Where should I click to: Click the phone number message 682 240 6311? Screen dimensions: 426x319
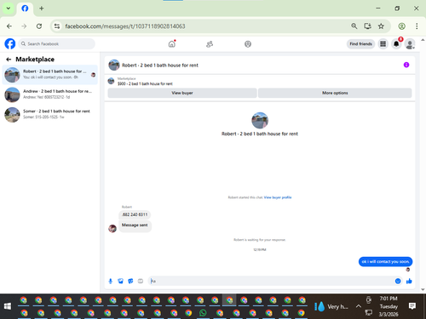point(135,214)
